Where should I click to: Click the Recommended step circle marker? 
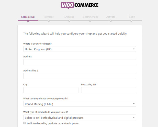90,21
